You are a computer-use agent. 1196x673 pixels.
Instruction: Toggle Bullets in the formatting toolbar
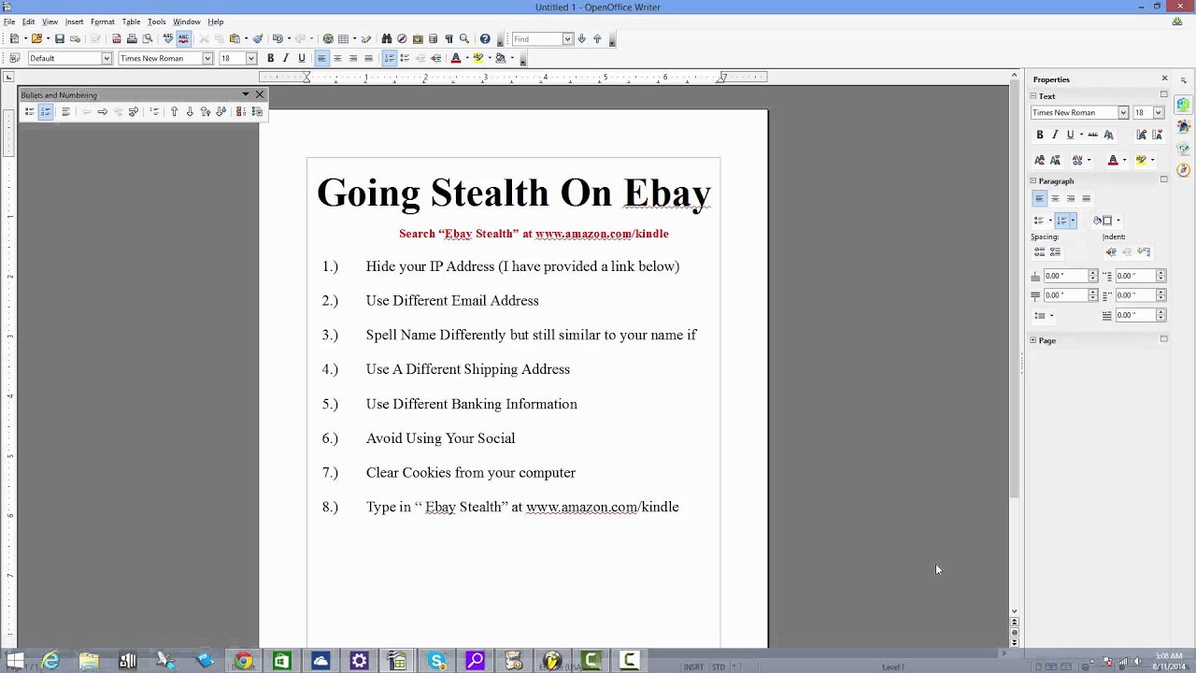pos(405,59)
